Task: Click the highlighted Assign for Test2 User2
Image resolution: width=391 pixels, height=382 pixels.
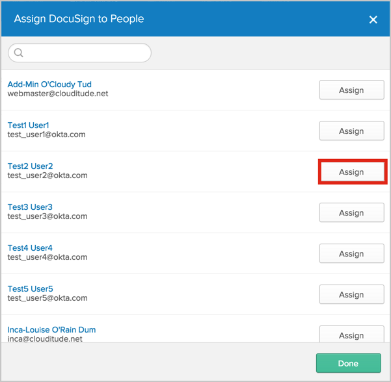Action: click(351, 172)
